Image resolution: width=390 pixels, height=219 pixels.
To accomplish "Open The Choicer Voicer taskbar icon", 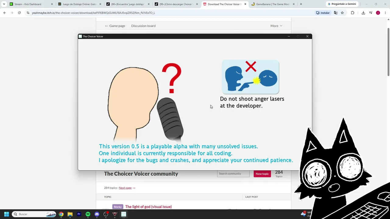I will click(x=124, y=214).
